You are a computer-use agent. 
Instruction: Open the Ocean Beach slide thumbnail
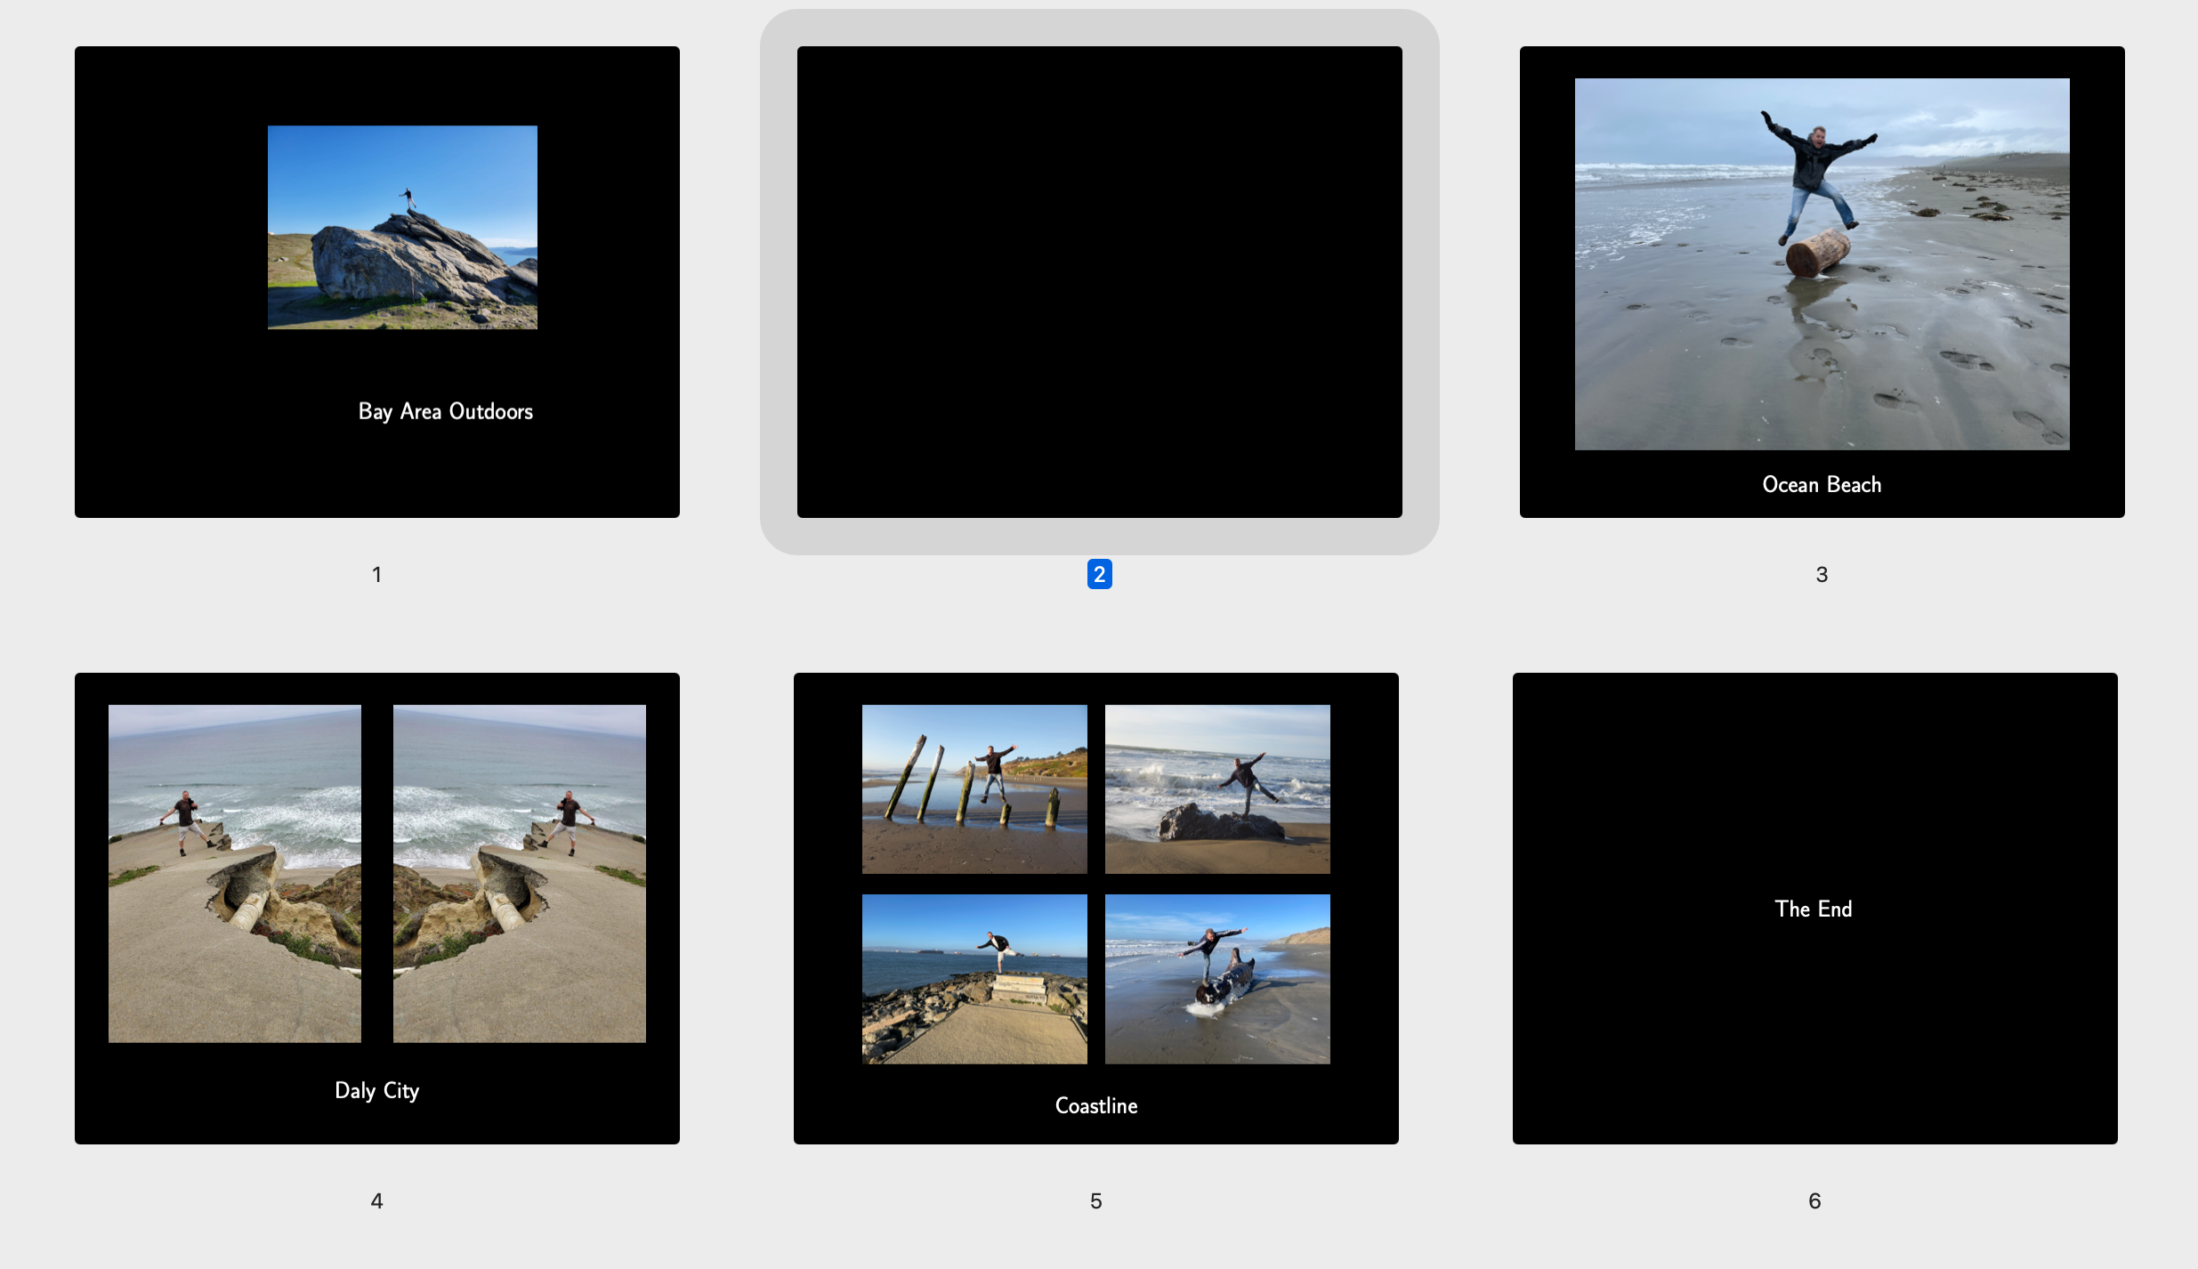coord(1822,282)
